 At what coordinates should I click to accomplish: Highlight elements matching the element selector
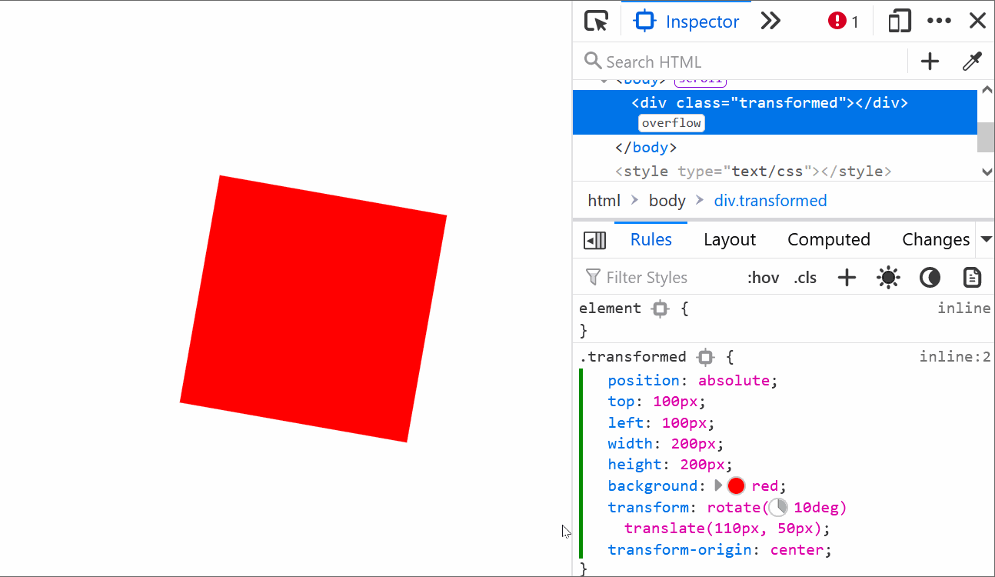point(660,309)
